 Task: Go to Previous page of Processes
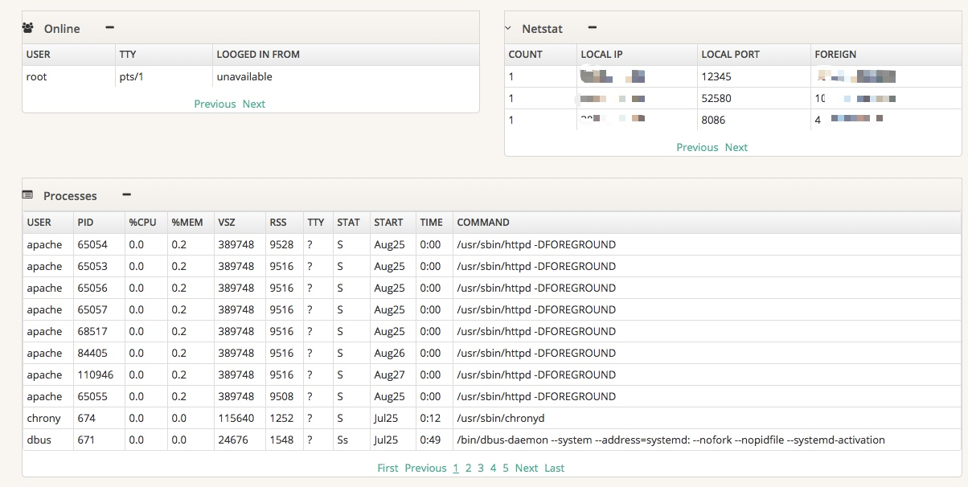click(425, 468)
